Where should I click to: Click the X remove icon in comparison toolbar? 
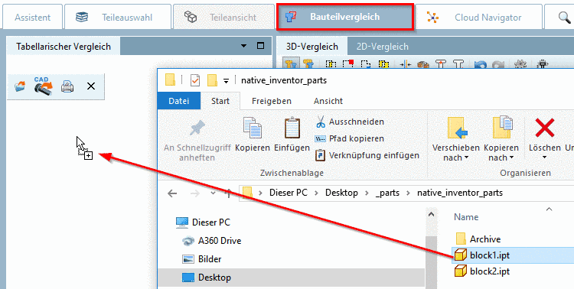91,86
